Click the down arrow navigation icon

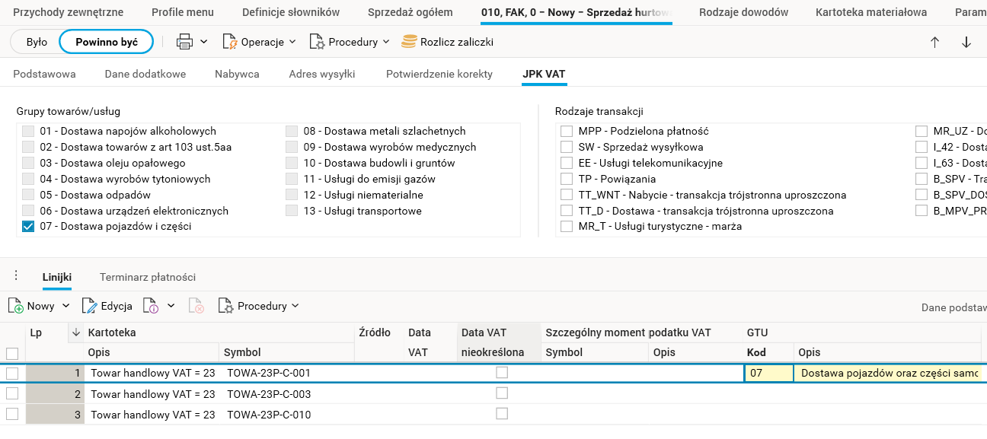pyautogui.click(x=966, y=43)
